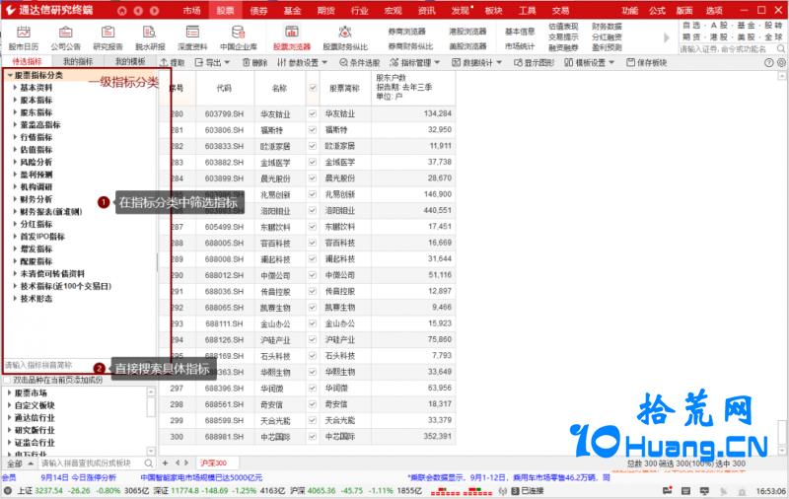The image size is (789, 499).
Task: Expand the 基本资料 tree node
Action: tap(15, 88)
